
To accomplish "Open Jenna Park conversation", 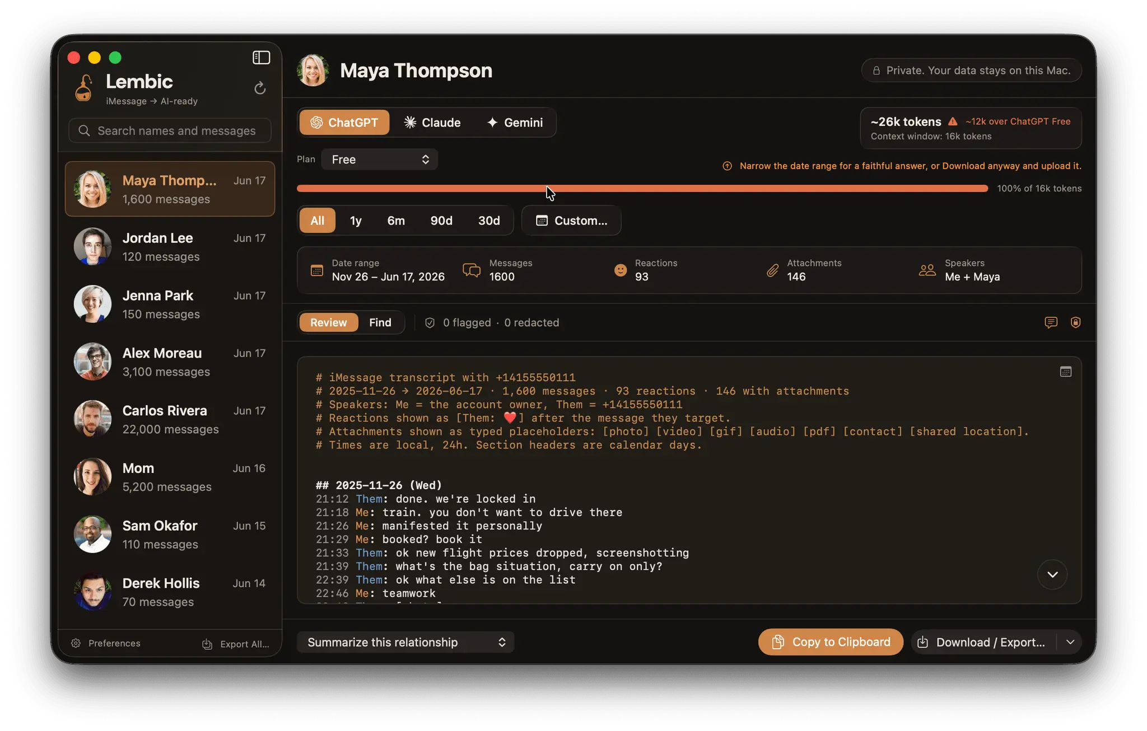I will point(170,304).
